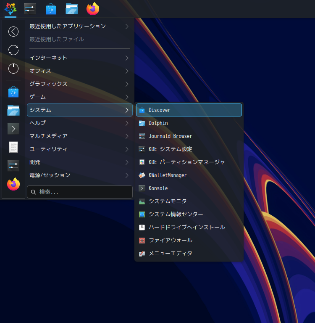Click the Journald Browser icon
The height and width of the screenshot is (323, 315).
point(142,136)
